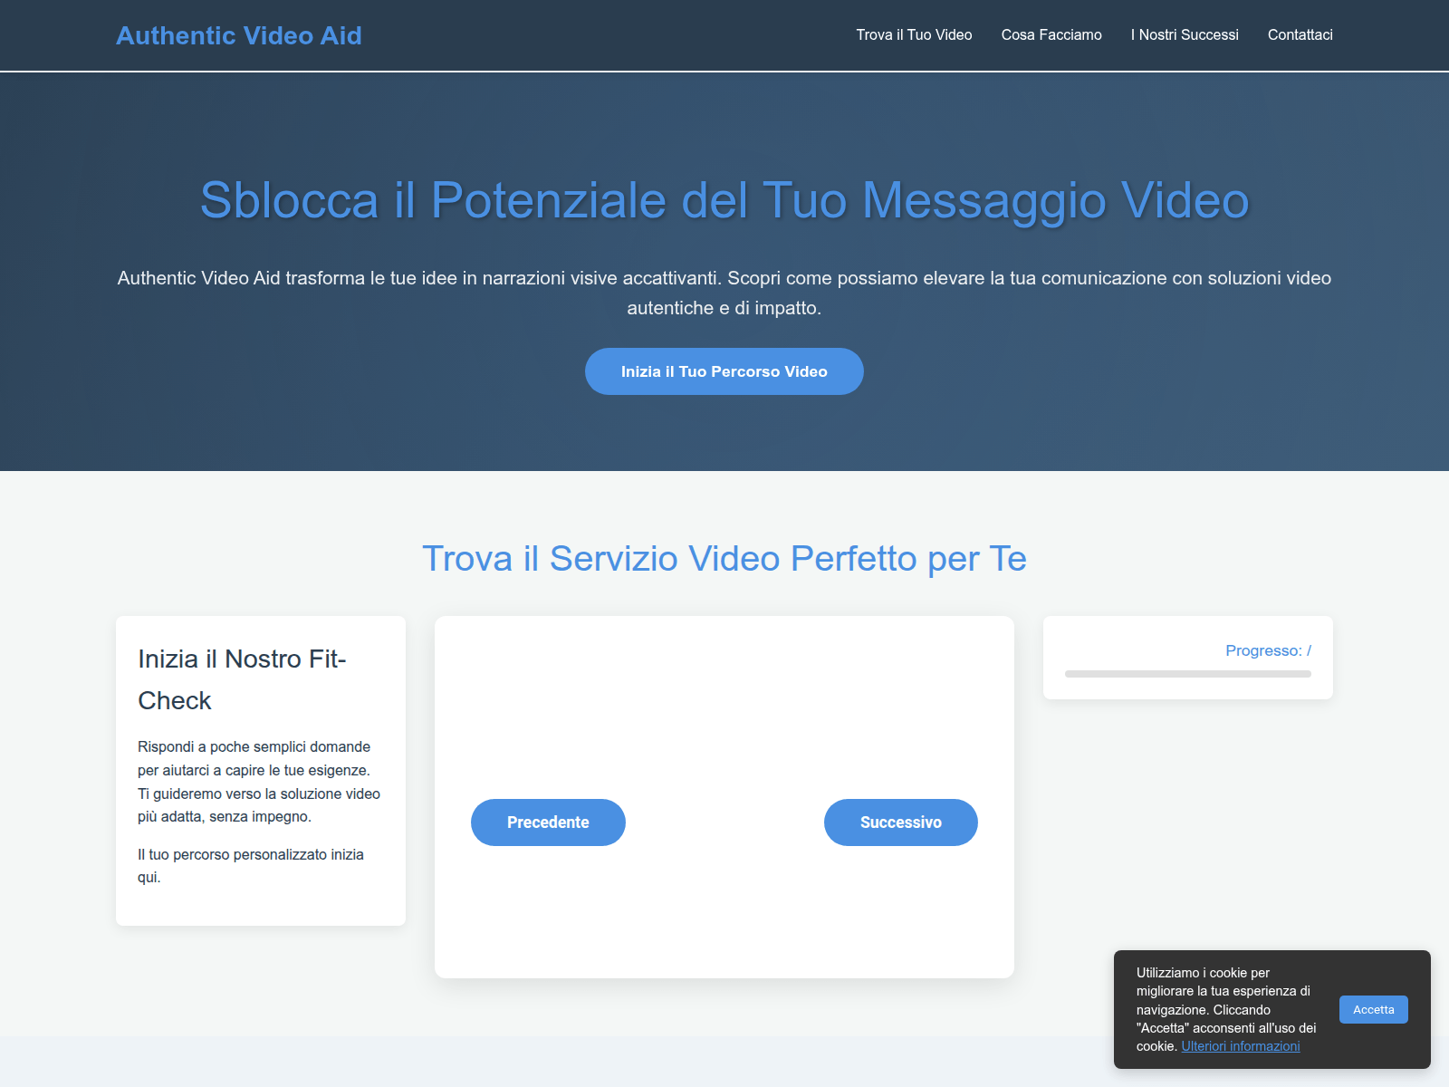The width and height of the screenshot is (1449, 1087).
Task: Click the Authentic Video Aid logo
Action: (239, 35)
